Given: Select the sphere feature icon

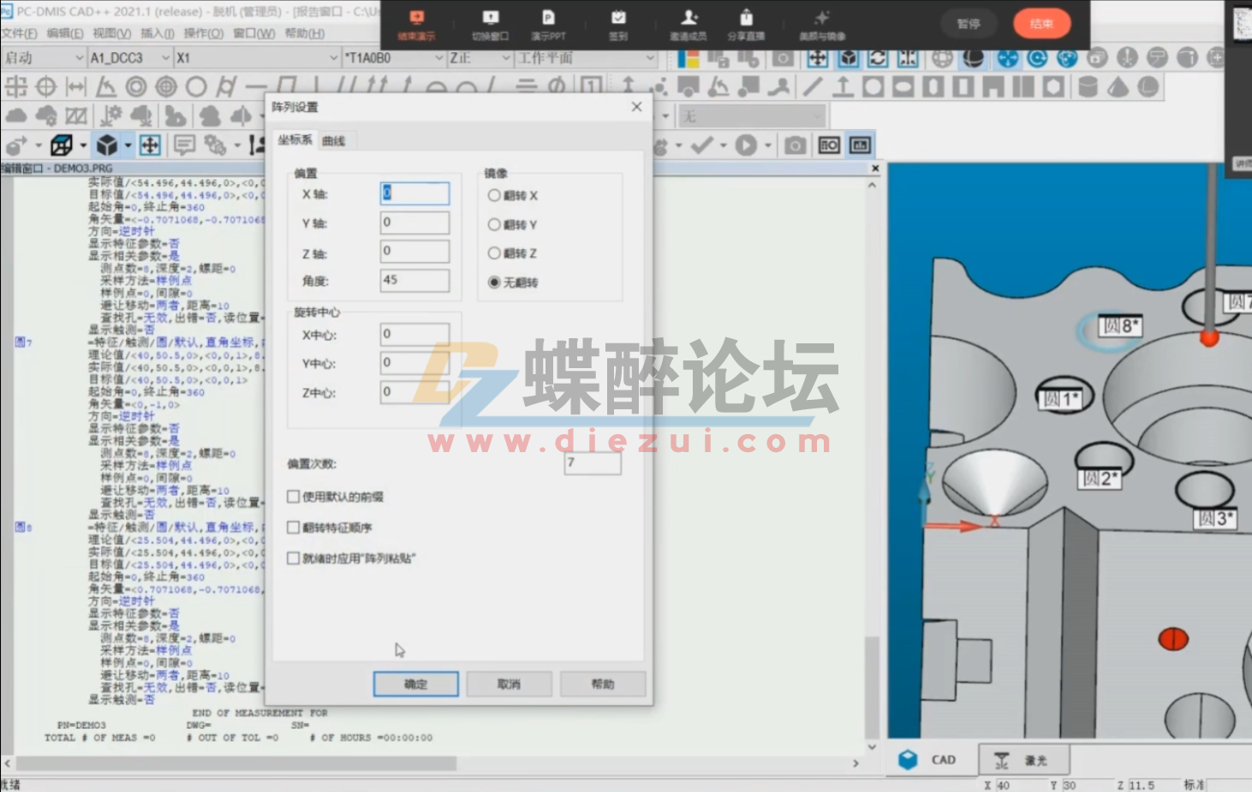Looking at the screenshot, I should point(1146,86).
